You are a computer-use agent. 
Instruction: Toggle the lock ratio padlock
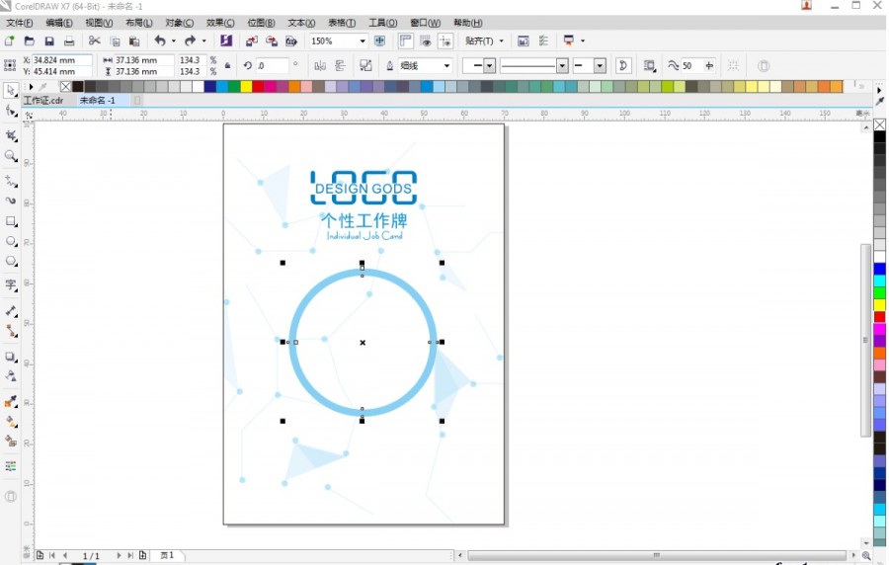pyautogui.click(x=228, y=66)
